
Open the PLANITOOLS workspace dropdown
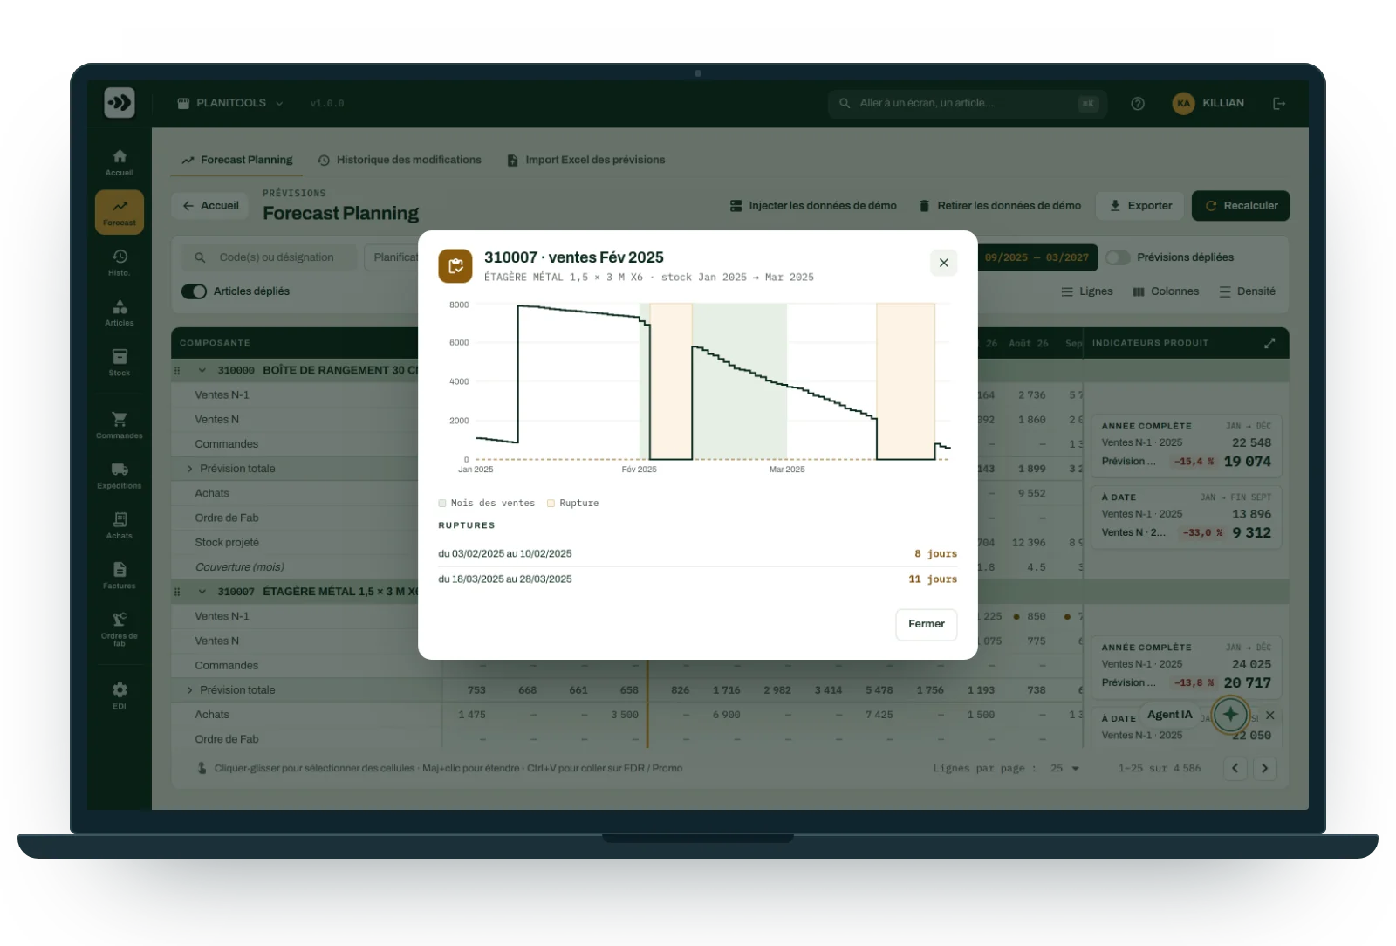coord(230,103)
